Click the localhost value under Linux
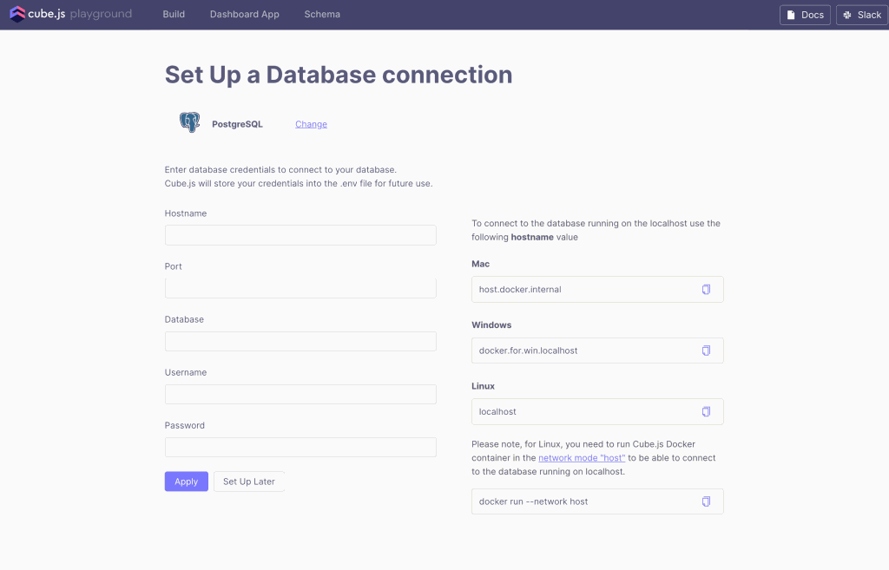The image size is (889, 570). click(497, 412)
